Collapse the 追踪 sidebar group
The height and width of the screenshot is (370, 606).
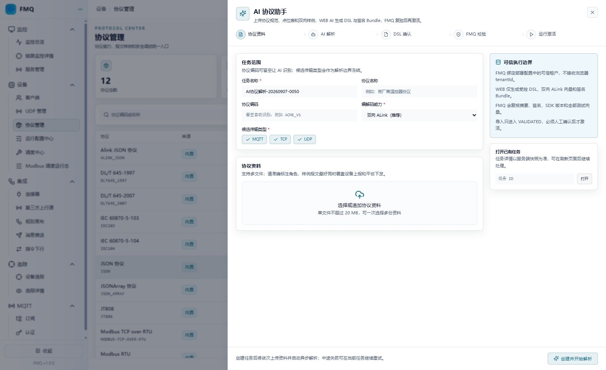(72, 264)
